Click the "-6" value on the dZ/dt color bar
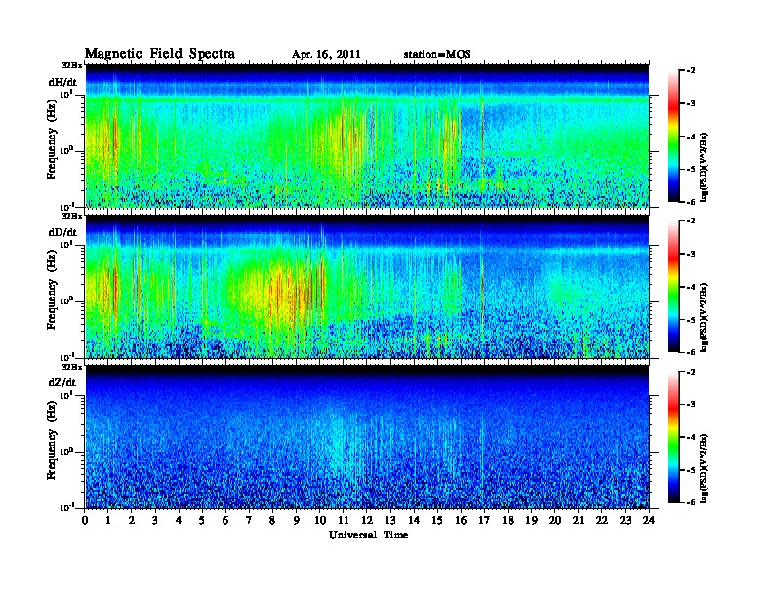773x597 pixels. (x=691, y=502)
